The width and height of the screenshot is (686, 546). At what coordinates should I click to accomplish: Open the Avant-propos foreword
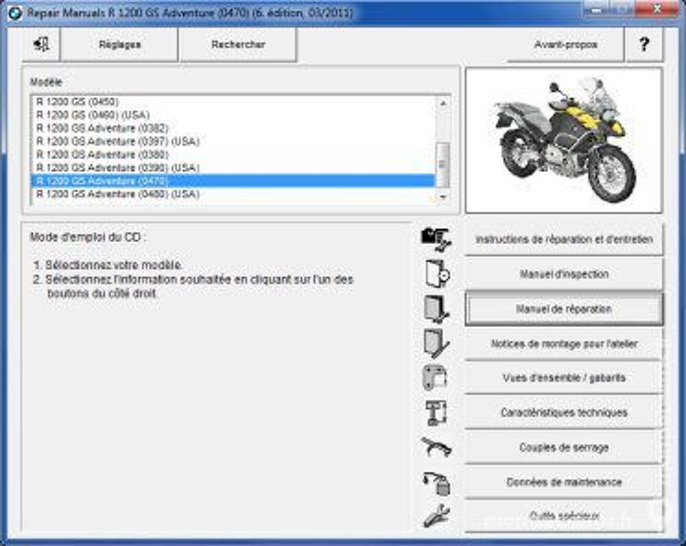(565, 45)
